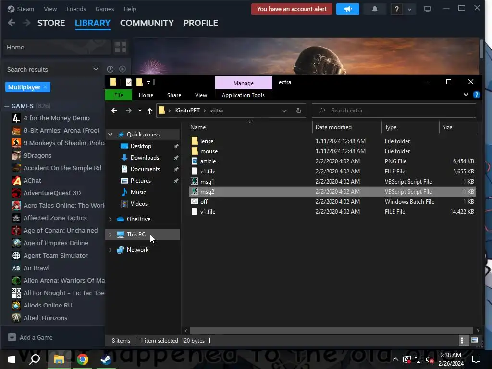Click the Properties quick access toolbar icon
The image size is (492, 369).
[x=129, y=82]
